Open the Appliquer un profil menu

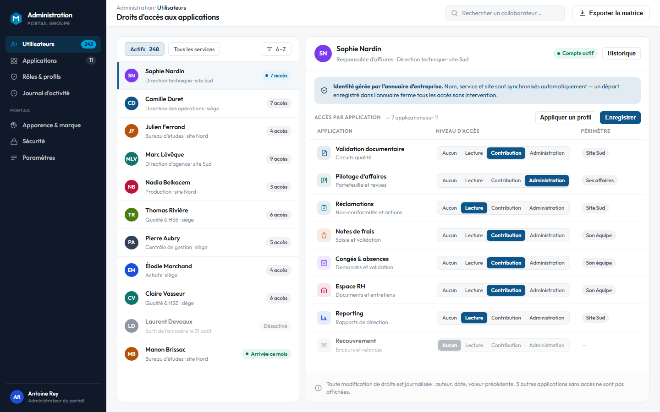[x=566, y=118]
